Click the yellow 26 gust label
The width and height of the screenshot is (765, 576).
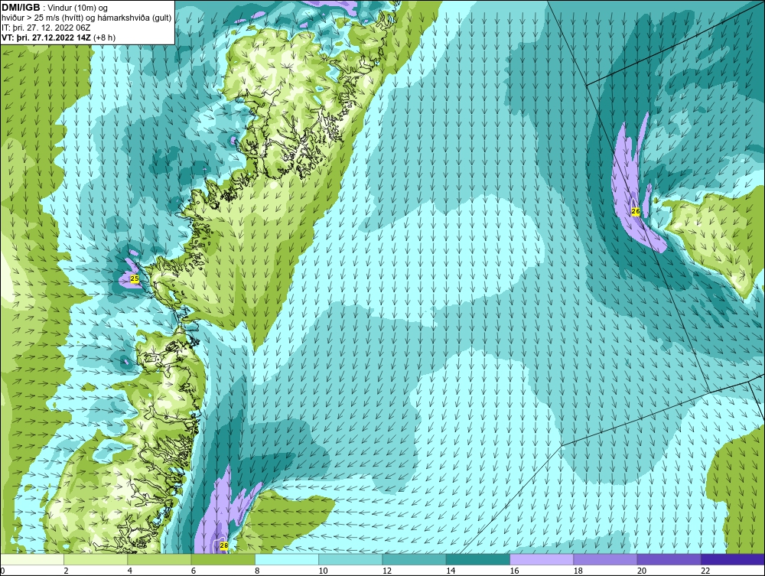635,211
